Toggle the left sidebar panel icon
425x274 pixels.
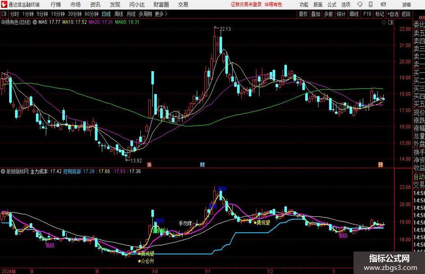pos(4,14)
